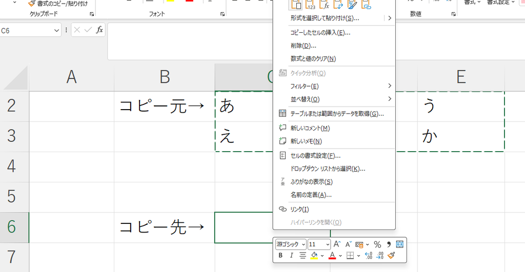
Task: Open borders dropdown arrow in mini toolbar
Action: (x=358, y=256)
